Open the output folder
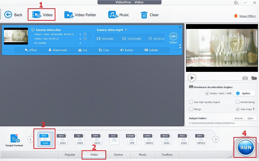259x161 pixels. [250, 118]
